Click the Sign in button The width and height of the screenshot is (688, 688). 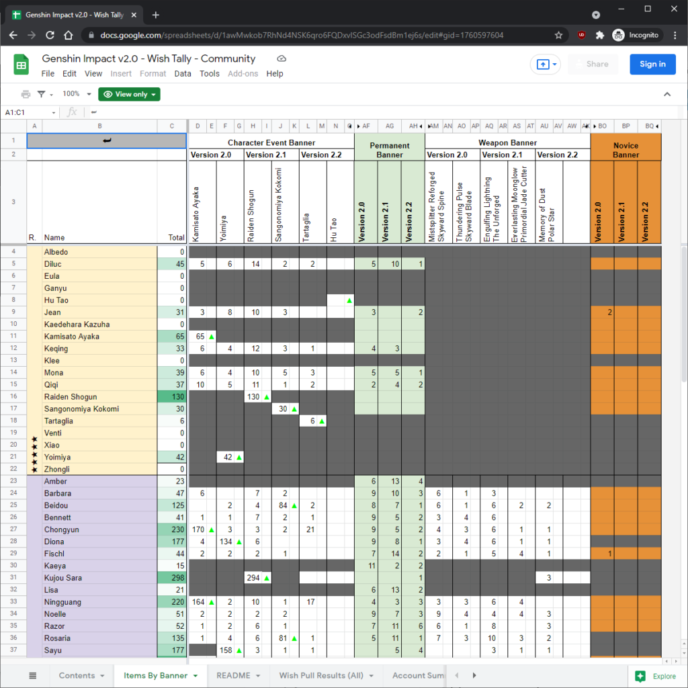[x=652, y=64]
